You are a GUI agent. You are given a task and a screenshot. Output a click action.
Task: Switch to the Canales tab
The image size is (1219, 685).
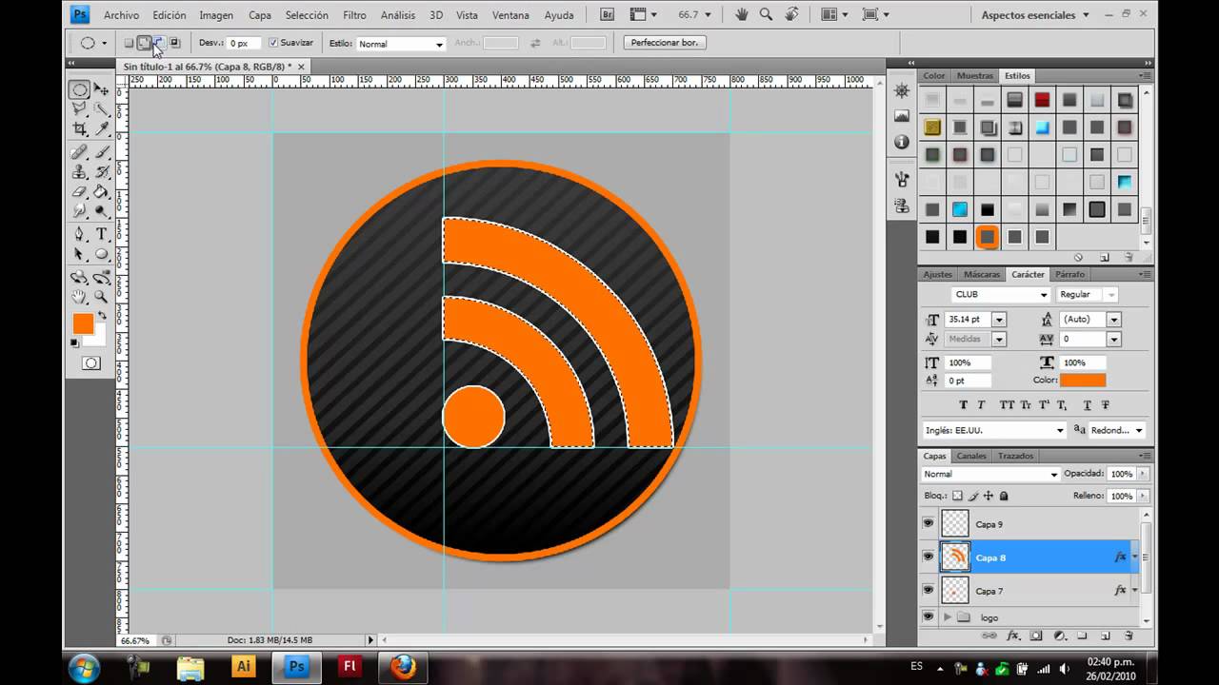click(971, 456)
